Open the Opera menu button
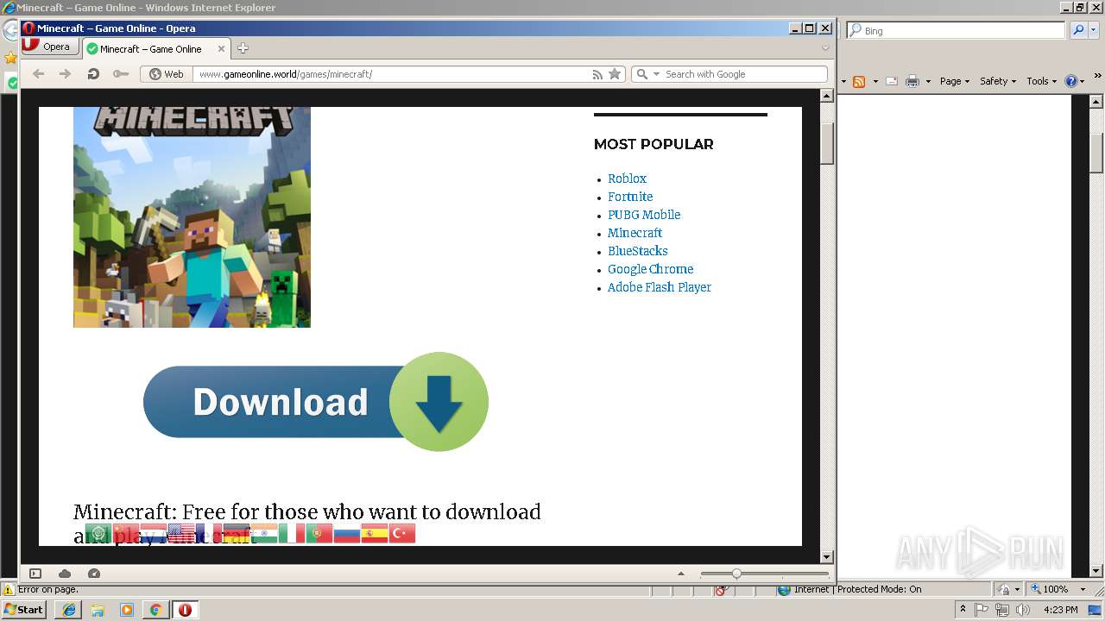 click(51, 47)
